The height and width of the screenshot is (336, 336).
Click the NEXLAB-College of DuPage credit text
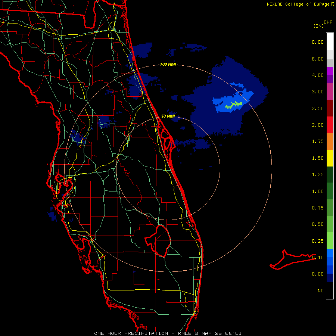(x=301, y=4)
